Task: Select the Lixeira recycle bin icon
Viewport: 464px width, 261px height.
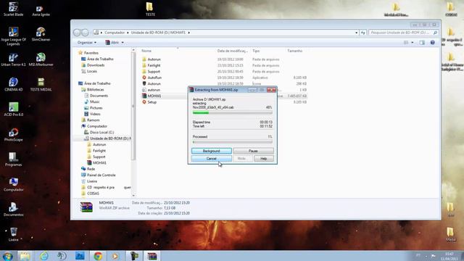Action: tap(13, 234)
